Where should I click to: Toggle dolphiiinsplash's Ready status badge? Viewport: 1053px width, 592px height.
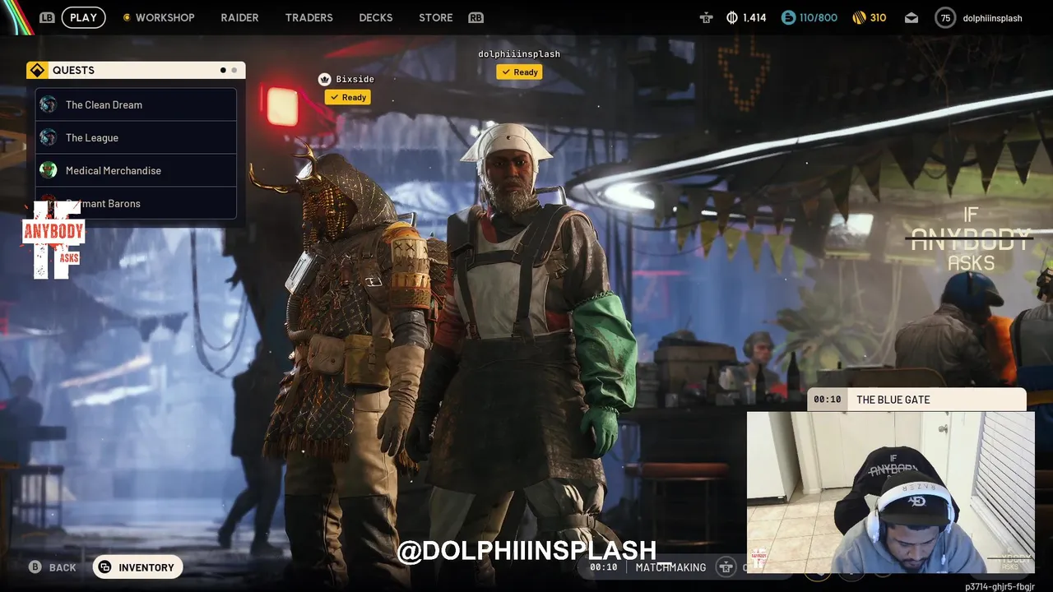click(x=519, y=72)
